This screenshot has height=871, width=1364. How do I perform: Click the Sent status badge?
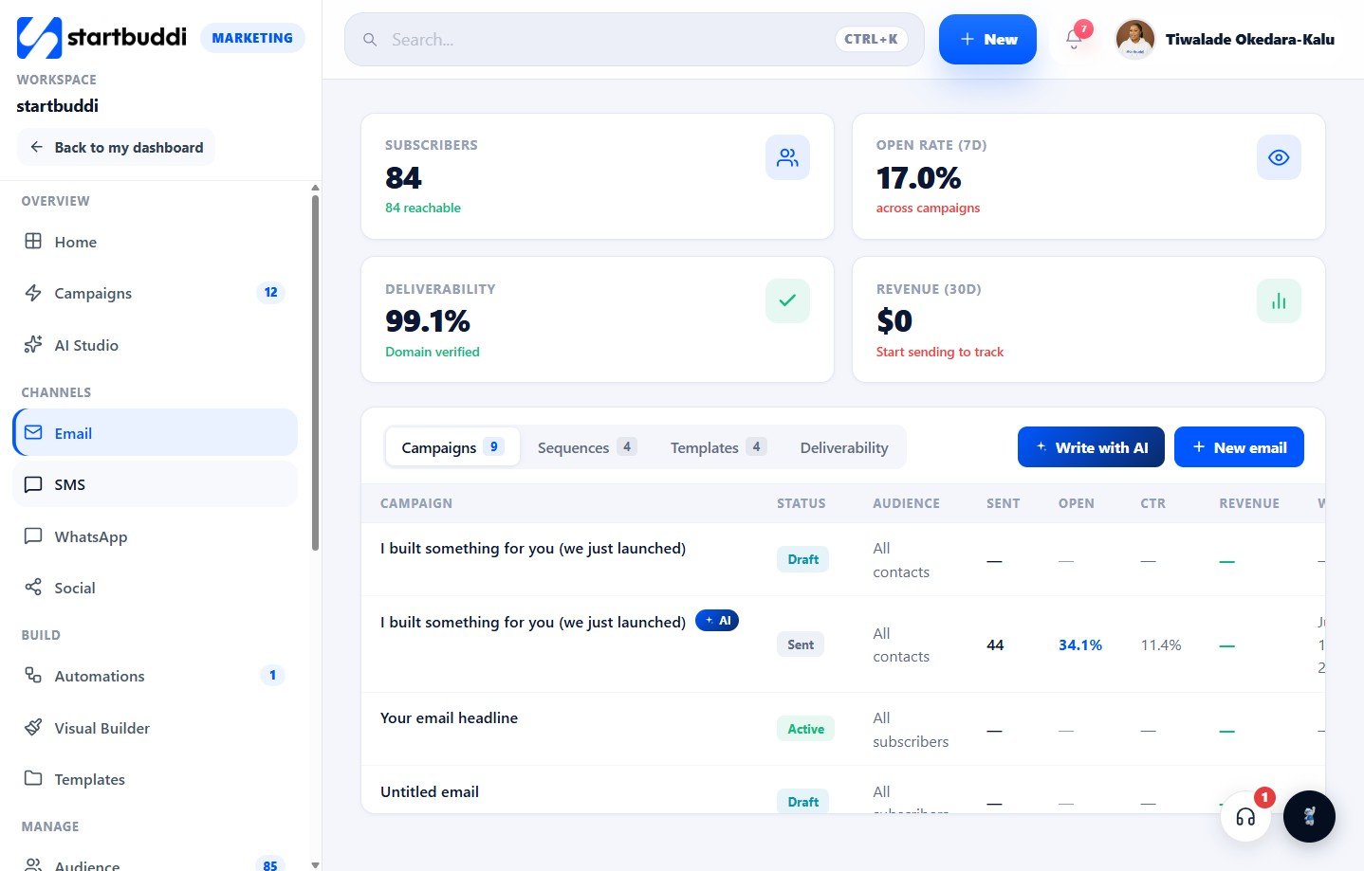pyautogui.click(x=801, y=644)
